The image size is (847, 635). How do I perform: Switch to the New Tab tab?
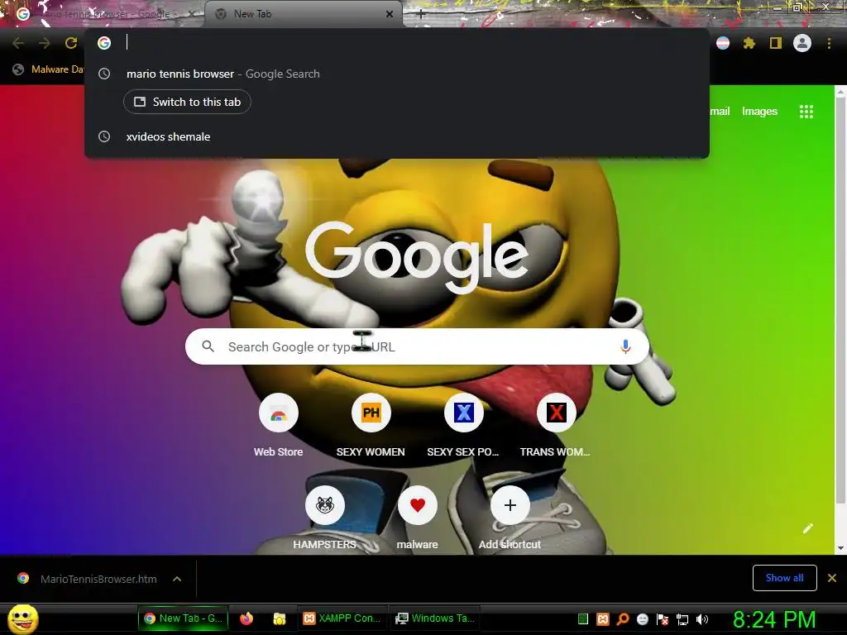click(x=303, y=14)
